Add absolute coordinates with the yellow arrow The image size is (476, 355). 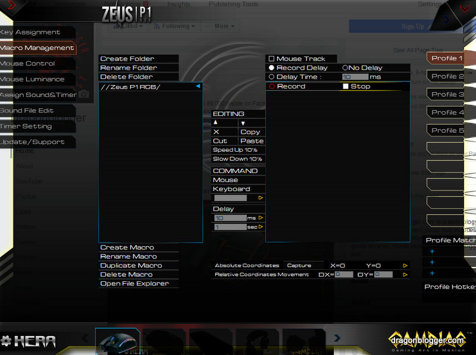pos(405,266)
